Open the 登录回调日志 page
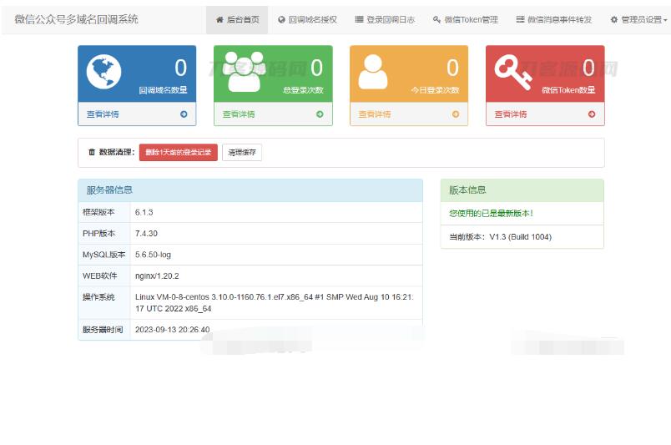 tap(385, 19)
